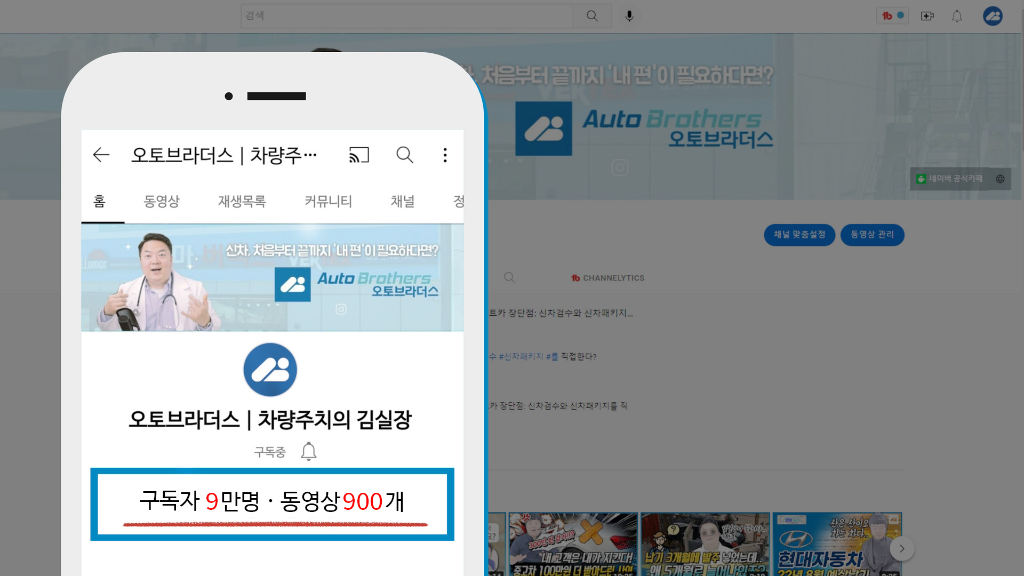The height and width of the screenshot is (576, 1024).
Task: Click next arrow on the video carousel
Action: click(902, 548)
